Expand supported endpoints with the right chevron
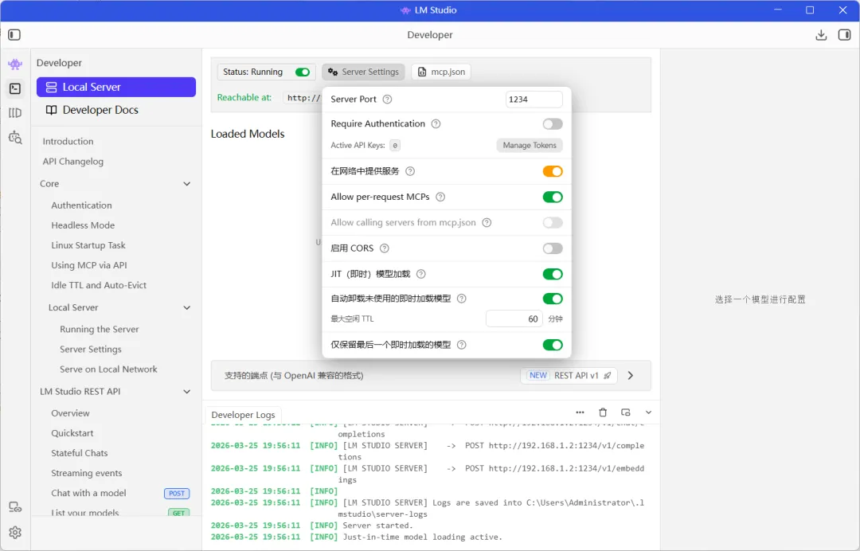This screenshot has width=860, height=551. coord(630,376)
